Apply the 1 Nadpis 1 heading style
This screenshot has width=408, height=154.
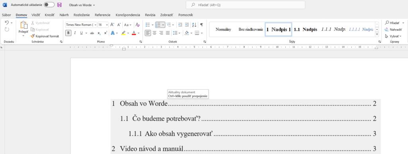pyautogui.click(x=279, y=30)
